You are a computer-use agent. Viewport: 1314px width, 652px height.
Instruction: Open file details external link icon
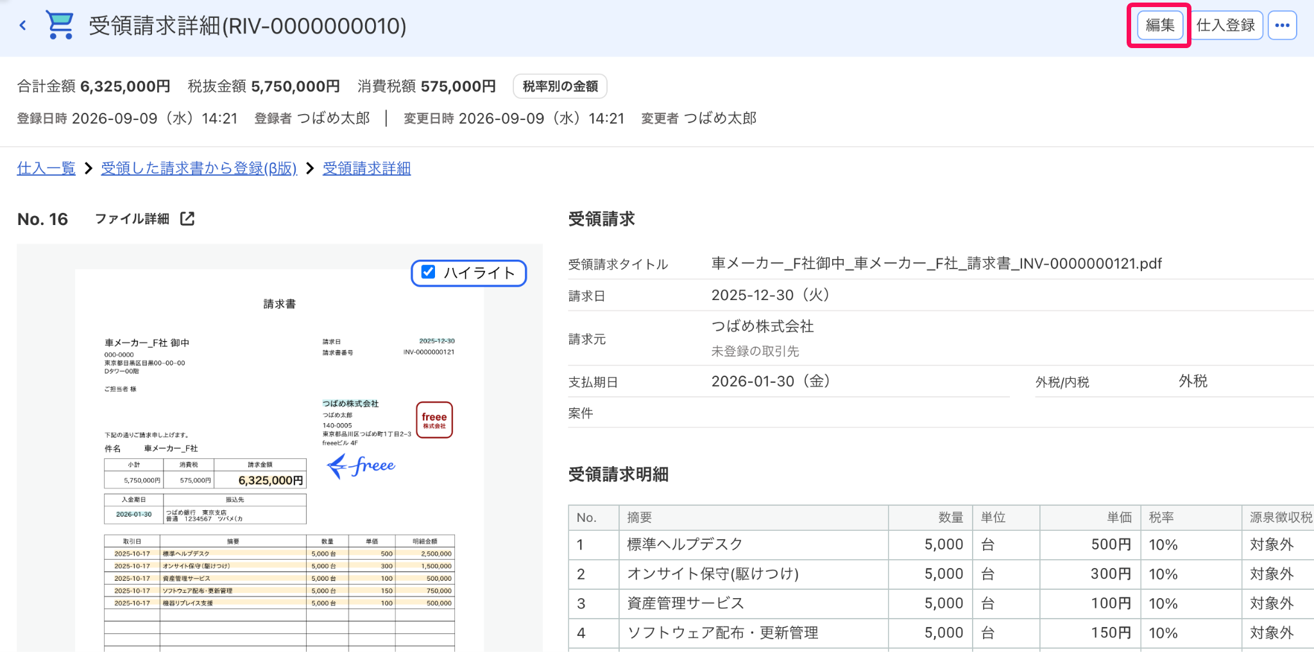coord(187,219)
